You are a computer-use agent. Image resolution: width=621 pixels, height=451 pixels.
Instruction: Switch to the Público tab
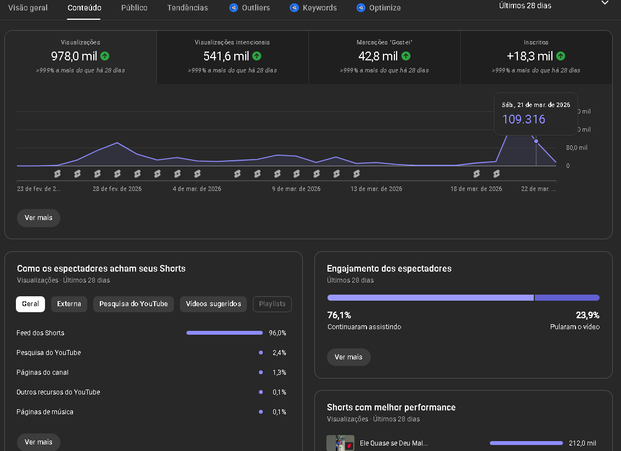click(134, 8)
